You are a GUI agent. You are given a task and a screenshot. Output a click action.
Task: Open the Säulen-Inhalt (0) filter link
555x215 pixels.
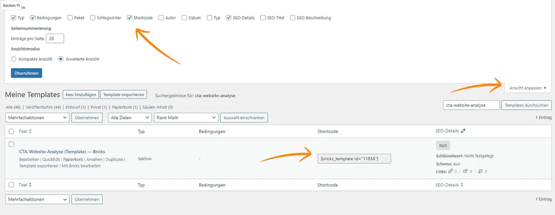click(158, 107)
